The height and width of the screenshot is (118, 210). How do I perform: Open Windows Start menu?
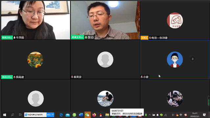[x=5, y=115]
